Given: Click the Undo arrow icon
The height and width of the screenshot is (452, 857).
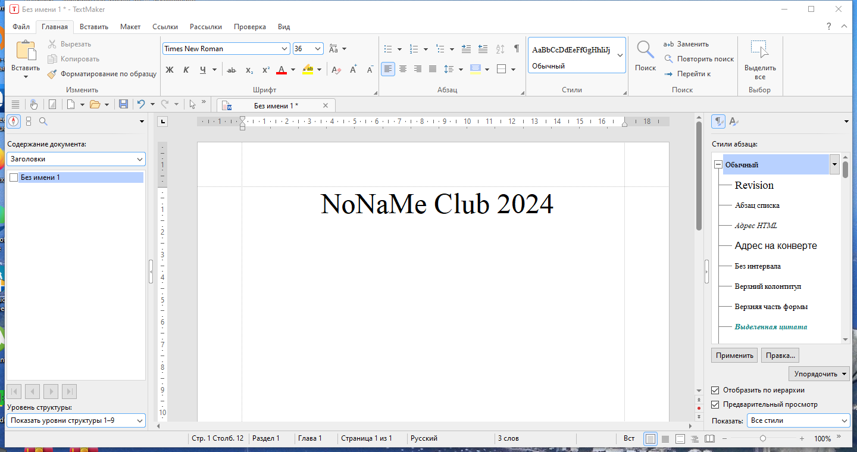Looking at the screenshot, I should coord(142,104).
